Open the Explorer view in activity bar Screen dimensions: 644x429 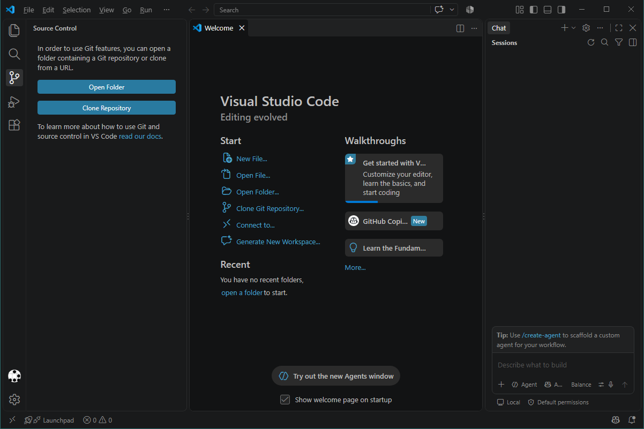pyautogui.click(x=14, y=31)
